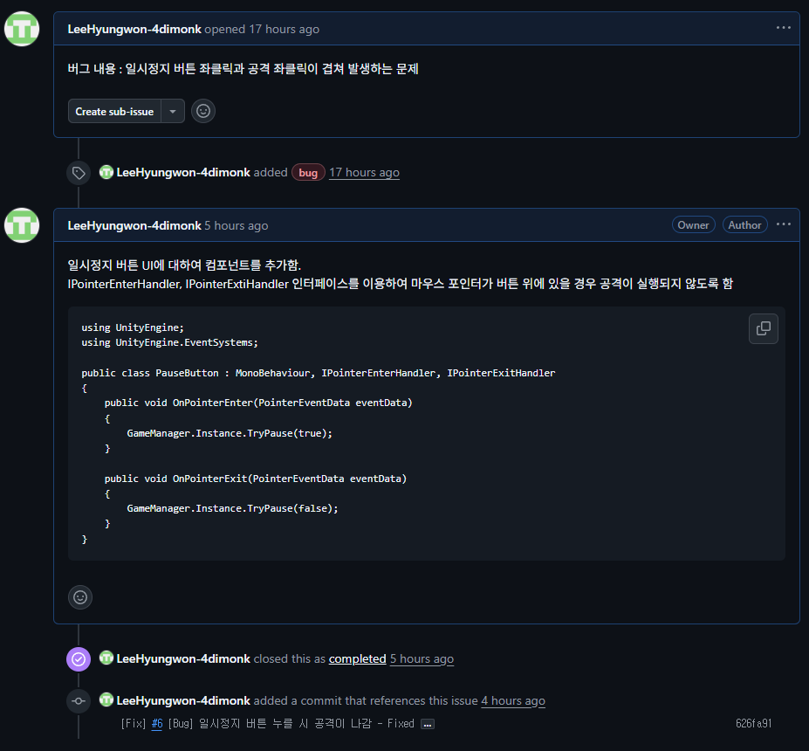The width and height of the screenshot is (809, 751).
Task: Open the three-dot menu on the opening post
Action: tap(783, 28)
